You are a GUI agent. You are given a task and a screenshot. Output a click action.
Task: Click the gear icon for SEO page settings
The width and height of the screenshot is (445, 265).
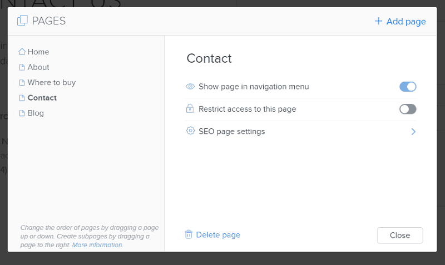click(x=190, y=131)
